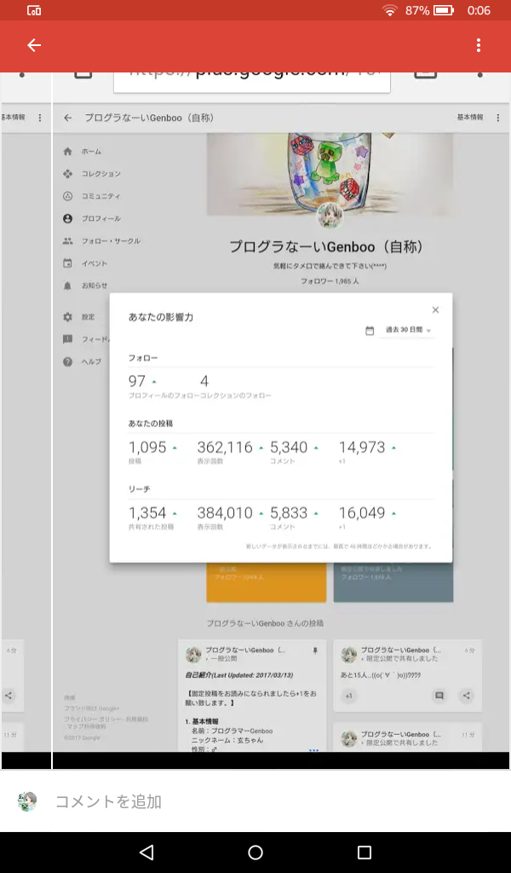The image size is (511, 873).
Task: Click the round profile avatar under cover
Action: [330, 216]
